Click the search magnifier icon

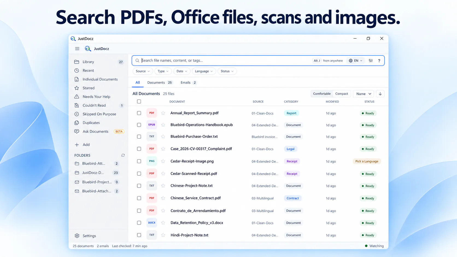pos(137,61)
